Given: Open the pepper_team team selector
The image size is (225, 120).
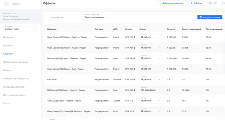Looking at the screenshot, I should coord(21,29).
